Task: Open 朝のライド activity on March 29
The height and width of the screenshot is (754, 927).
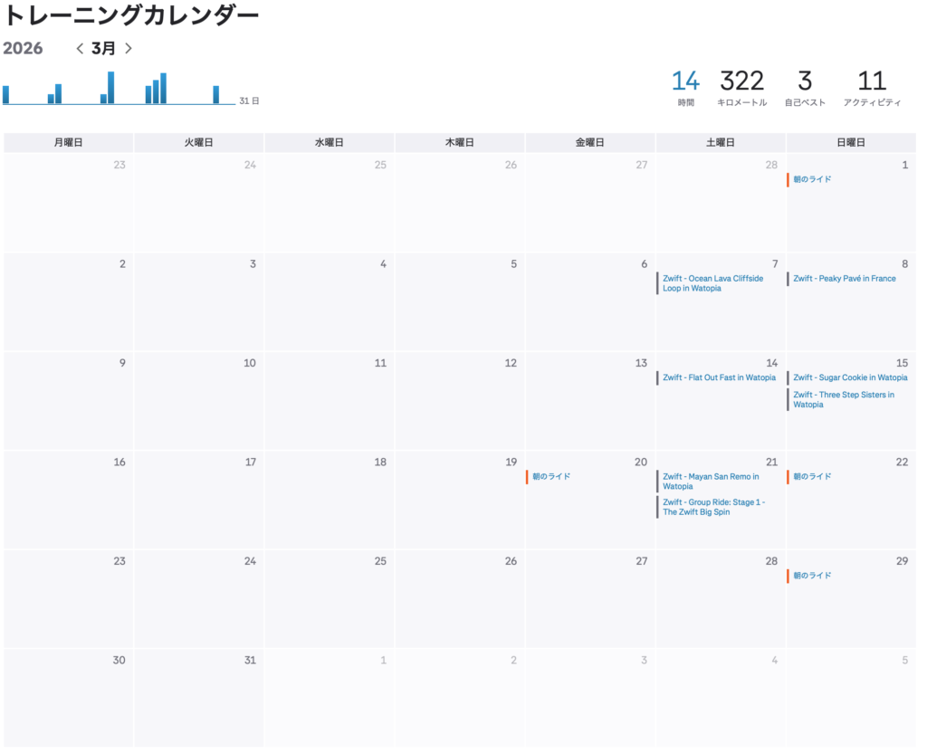Action: click(x=812, y=576)
